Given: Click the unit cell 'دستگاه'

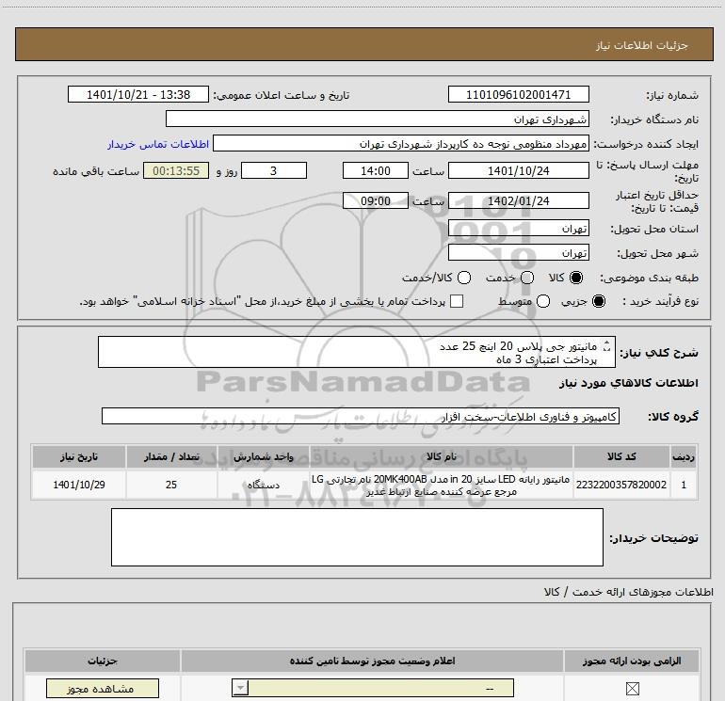Looking at the screenshot, I should [x=263, y=485].
